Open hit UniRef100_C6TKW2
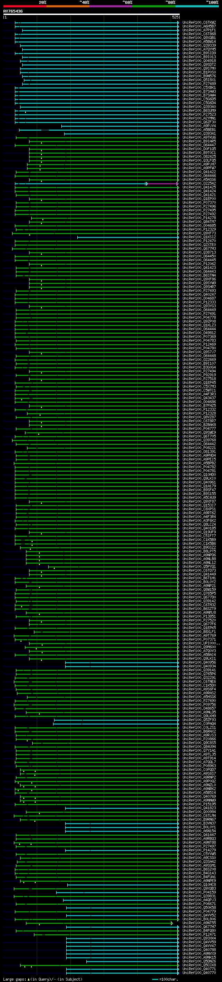The image size is (222, 982). click(x=199, y=23)
